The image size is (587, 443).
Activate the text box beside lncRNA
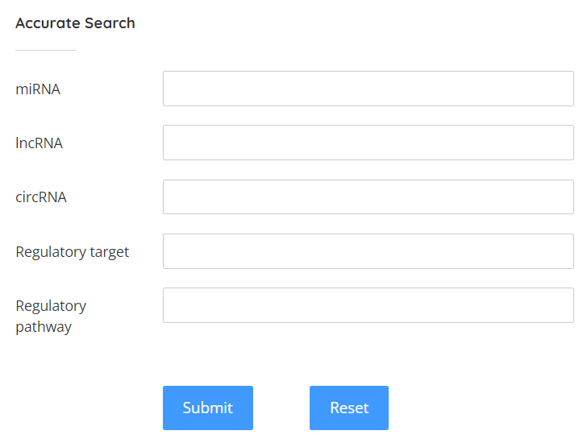pos(368,143)
